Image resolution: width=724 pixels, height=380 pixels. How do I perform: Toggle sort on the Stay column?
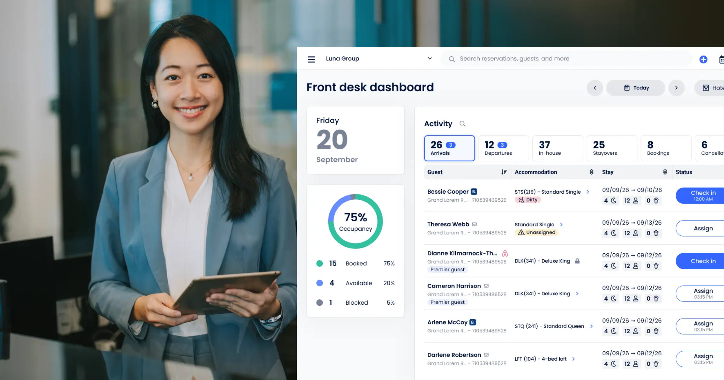pyautogui.click(x=665, y=172)
